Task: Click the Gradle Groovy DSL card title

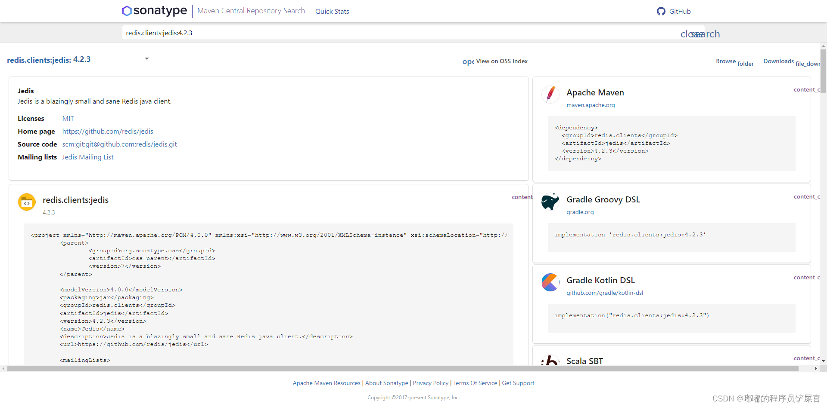Action: pyautogui.click(x=603, y=199)
